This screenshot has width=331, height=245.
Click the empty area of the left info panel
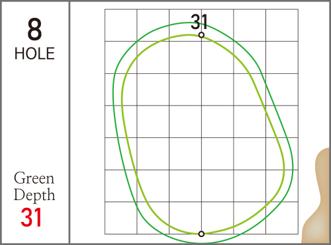click(x=34, y=114)
